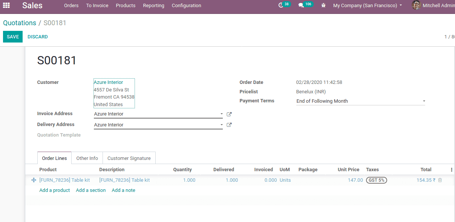Open the apps grid menu icon
Screen dimensions: 455x222
(x=6, y=5)
